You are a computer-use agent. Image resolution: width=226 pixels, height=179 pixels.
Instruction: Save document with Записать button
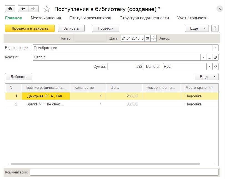pos(71,28)
